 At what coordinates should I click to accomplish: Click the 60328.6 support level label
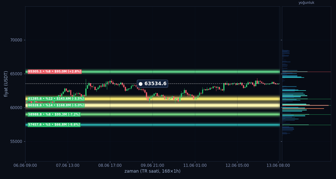pos(56,105)
